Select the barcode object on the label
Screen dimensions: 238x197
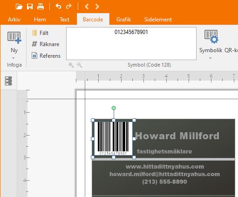pyautogui.click(x=113, y=139)
